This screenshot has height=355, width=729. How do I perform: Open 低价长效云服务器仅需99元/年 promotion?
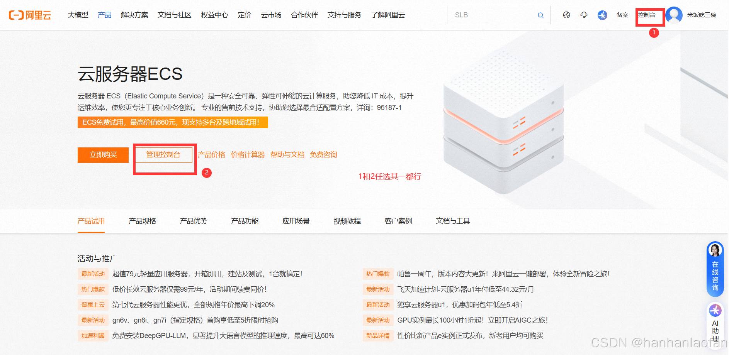189,289
